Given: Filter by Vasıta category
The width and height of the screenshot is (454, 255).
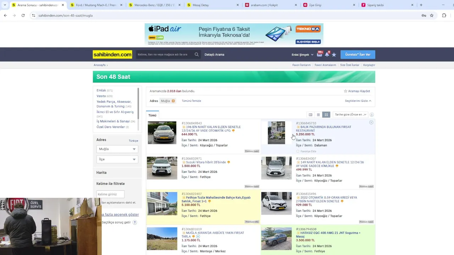Looking at the screenshot, I should tap(101, 96).
